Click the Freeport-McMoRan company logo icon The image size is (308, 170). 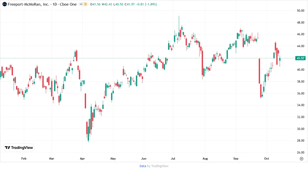[x=4, y=3]
